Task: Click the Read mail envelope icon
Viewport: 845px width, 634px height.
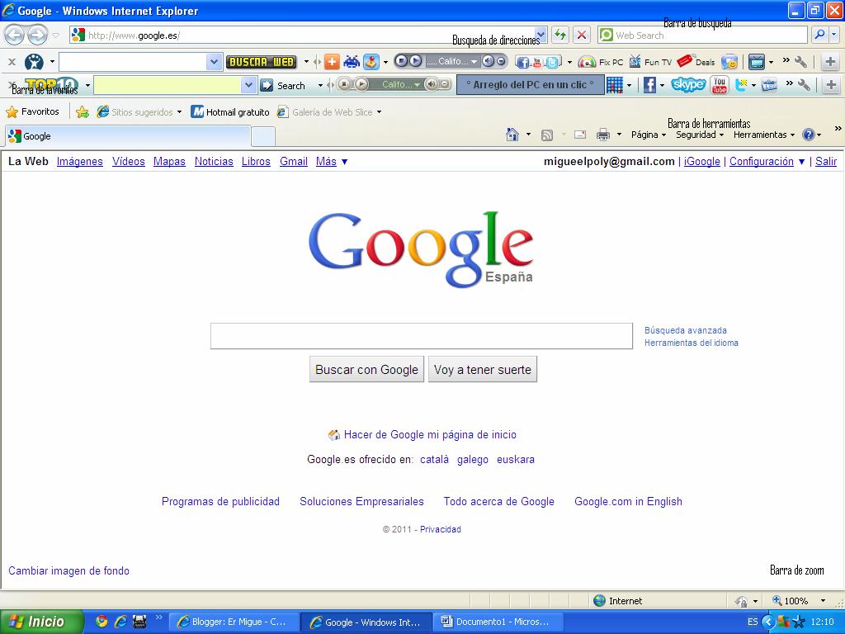Action: coord(580,135)
